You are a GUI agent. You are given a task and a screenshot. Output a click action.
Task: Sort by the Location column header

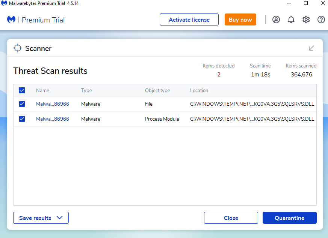199,90
